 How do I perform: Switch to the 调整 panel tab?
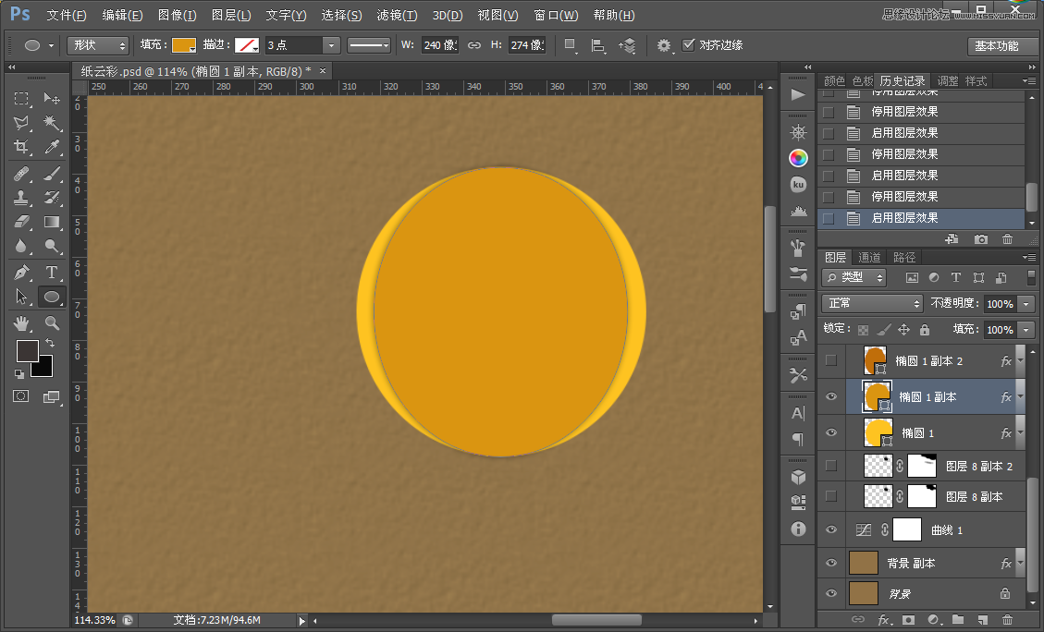pyautogui.click(x=948, y=81)
